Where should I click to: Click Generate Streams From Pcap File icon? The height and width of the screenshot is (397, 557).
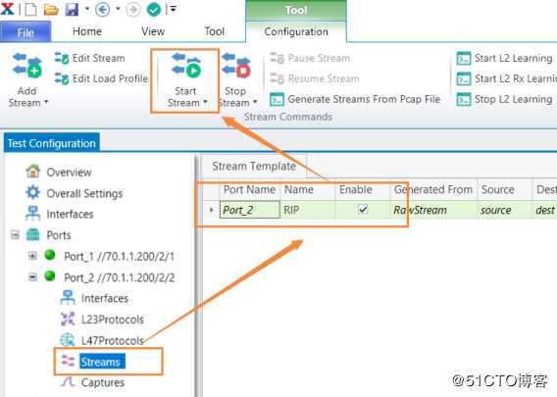pyautogui.click(x=277, y=99)
